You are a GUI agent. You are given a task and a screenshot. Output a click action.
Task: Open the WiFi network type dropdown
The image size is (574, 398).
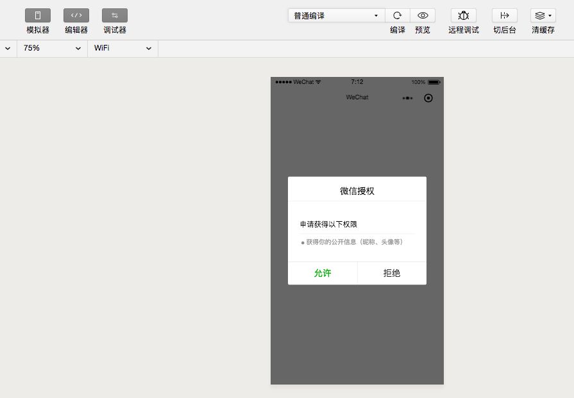coord(122,48)
